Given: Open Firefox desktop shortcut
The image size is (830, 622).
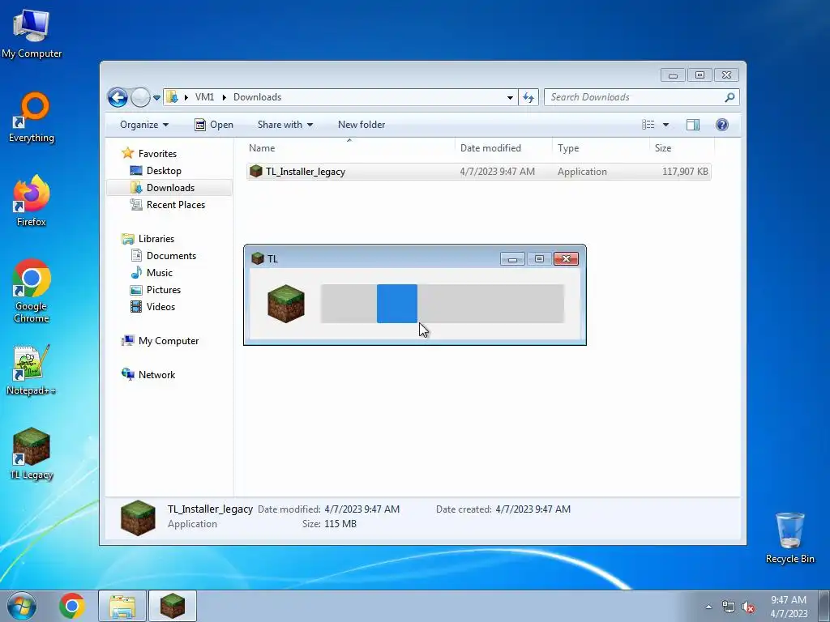Looking at the screenshot, I should point(32,201).
